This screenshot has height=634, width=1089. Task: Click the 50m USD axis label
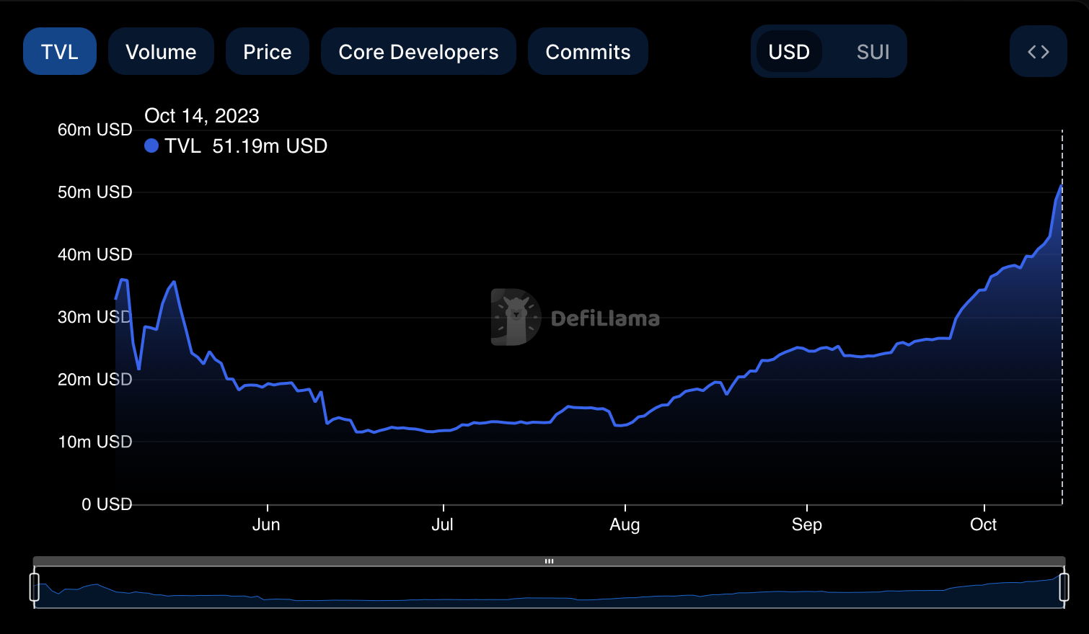point(95,192)
